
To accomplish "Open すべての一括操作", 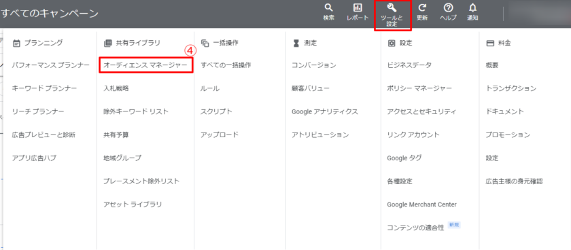I will point(226,65).
